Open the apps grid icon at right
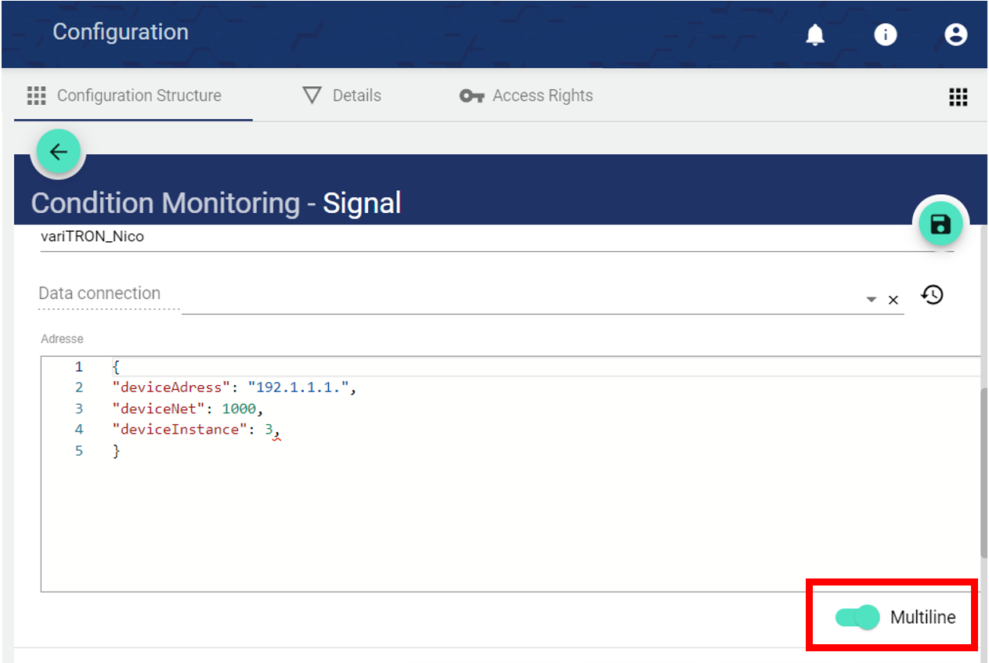989x663 pixels. coord(958,96)
